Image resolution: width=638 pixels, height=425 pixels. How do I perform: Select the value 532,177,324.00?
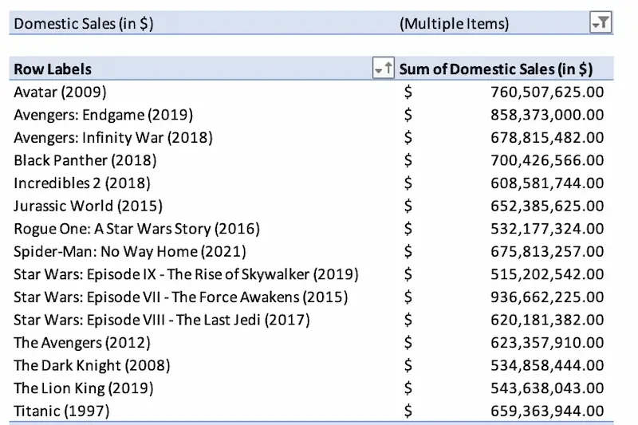tap(547, 229)
